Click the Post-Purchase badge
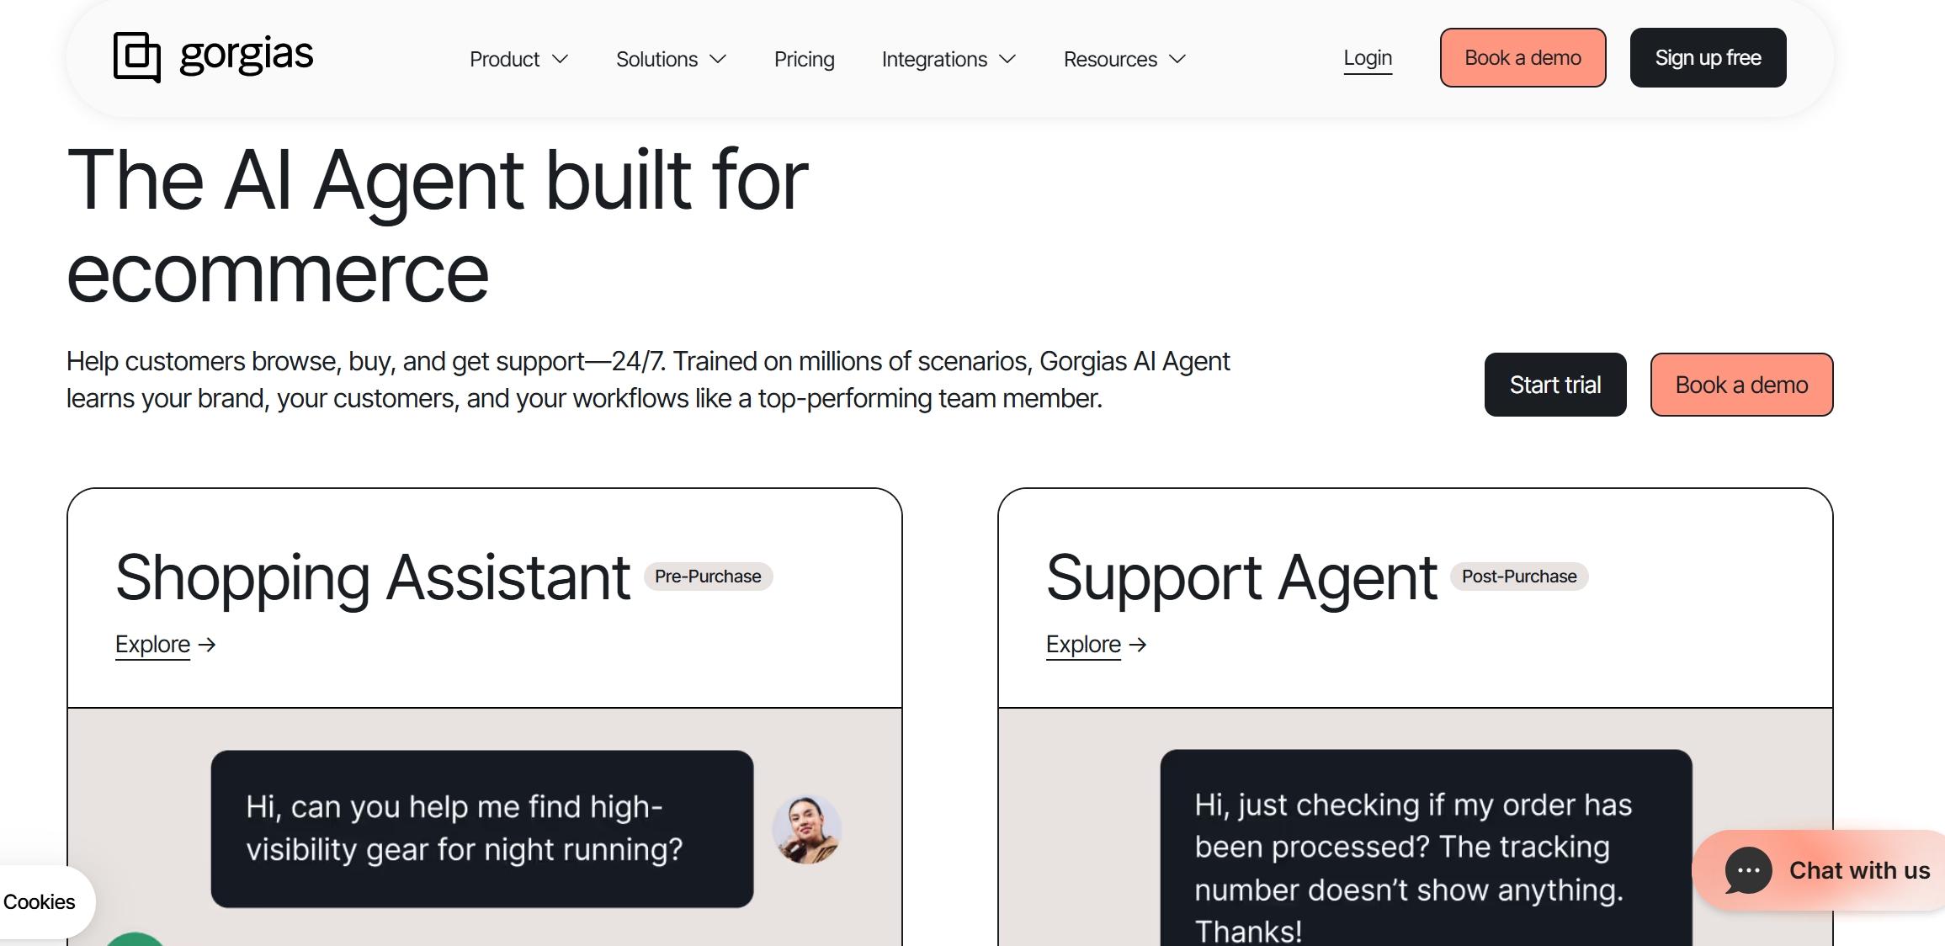Viewport: 1945px width, 946px height. coord(1519,577)
